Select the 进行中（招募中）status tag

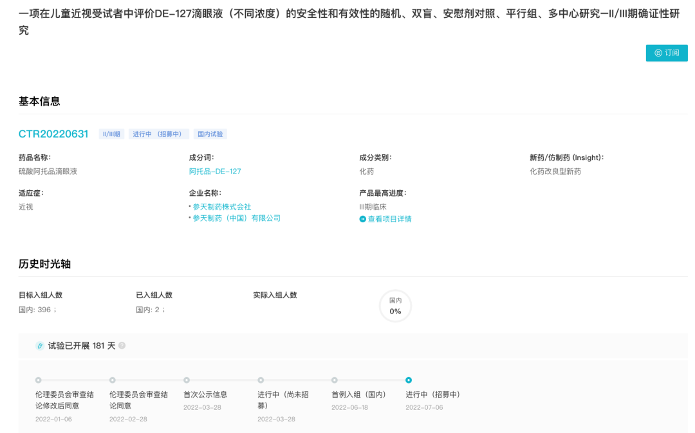pos(158,134)
